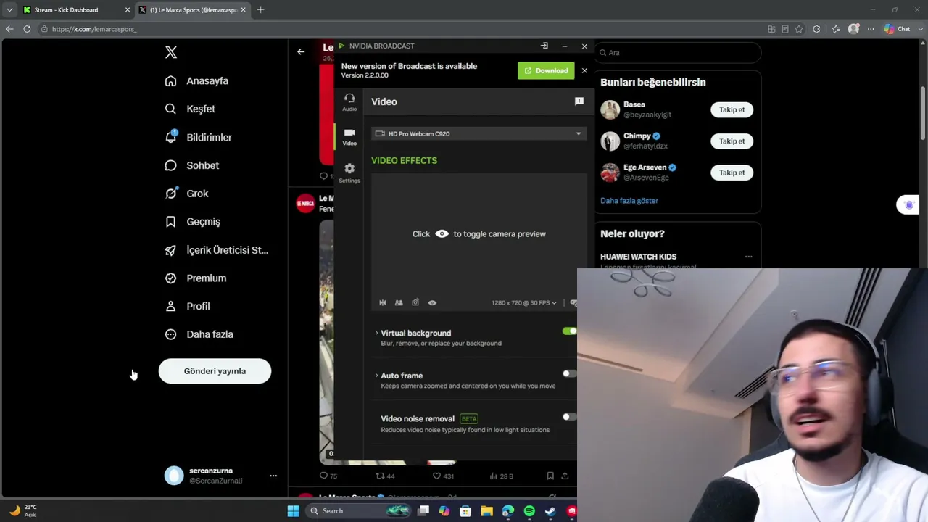928x522 pixels.
Task: Open the browser tab list dropdown
Action: click(x=9, y=9)
